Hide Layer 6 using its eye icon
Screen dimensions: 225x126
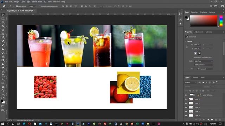coord(186,115)
